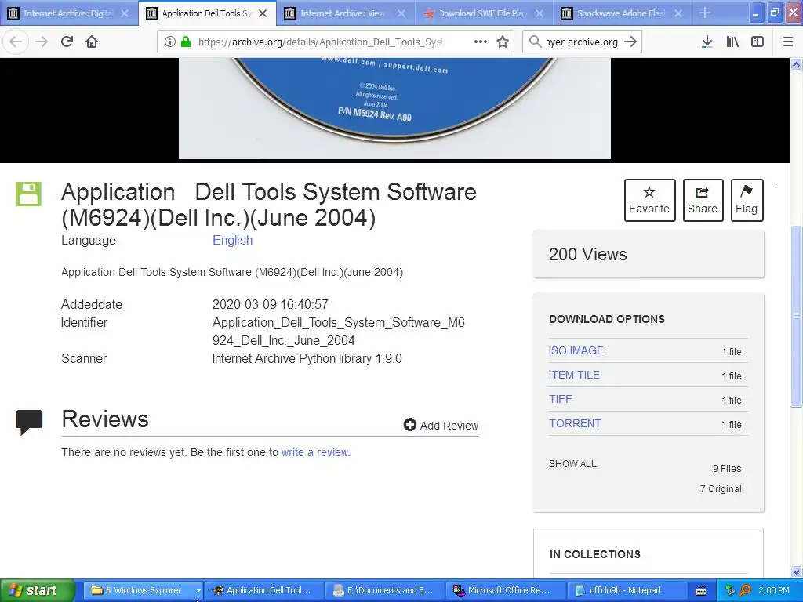
Task: Open E:\Documents and S... taskbar window
Action: [384, 590]
